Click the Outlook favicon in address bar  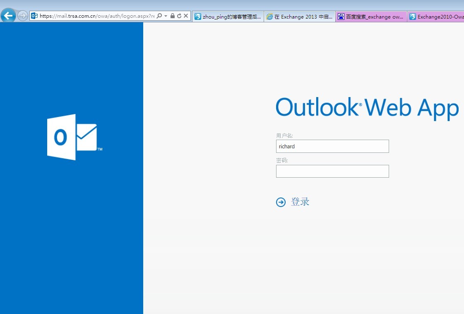tap(34, 16)
